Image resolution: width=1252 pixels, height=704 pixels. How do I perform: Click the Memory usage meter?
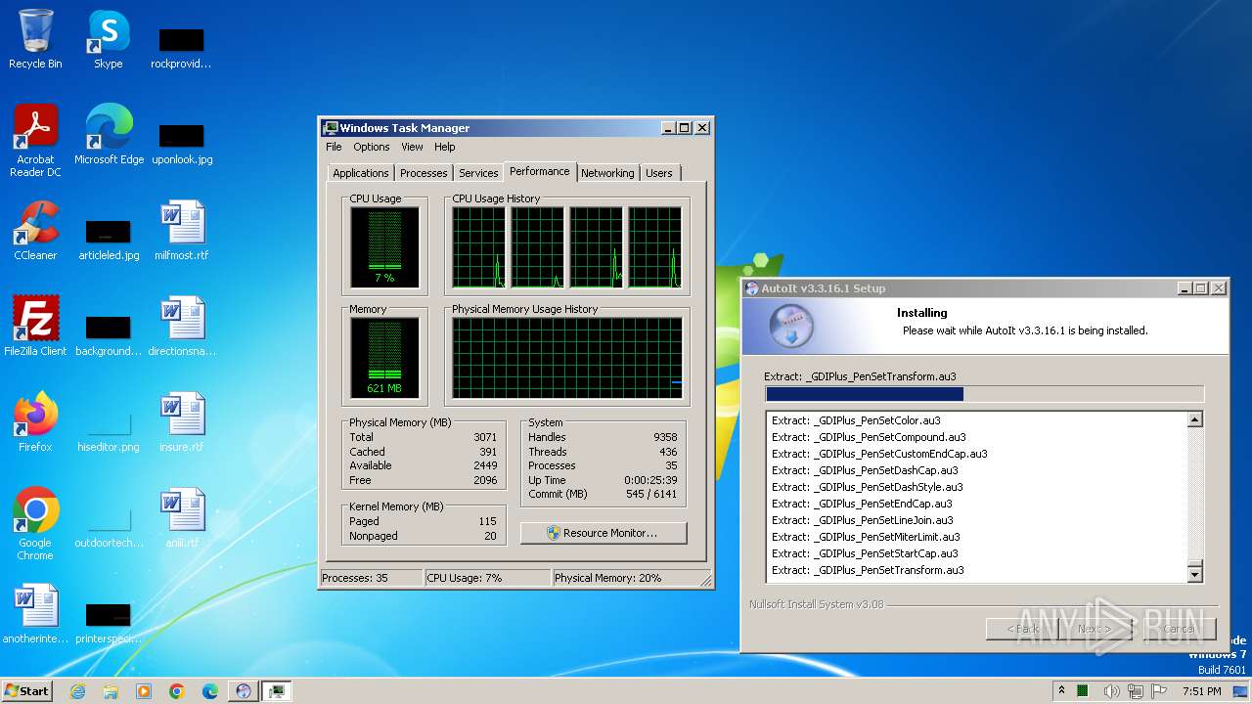(x=384, y=358)
